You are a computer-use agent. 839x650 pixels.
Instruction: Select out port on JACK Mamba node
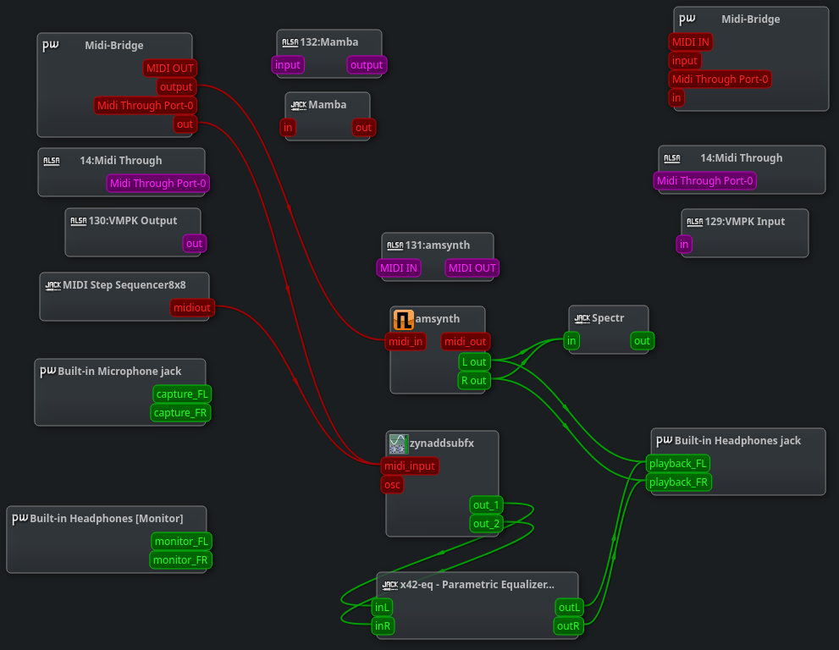point(363,127)
